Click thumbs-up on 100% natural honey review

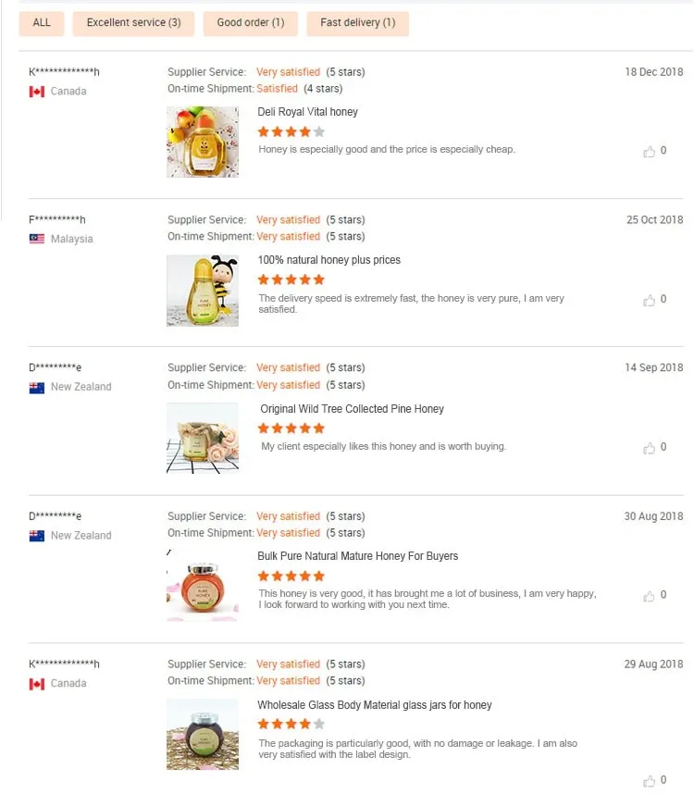[x=650, y=300]
